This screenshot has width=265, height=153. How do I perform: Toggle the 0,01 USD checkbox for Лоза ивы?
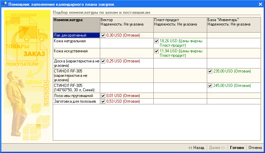point(103,96)
